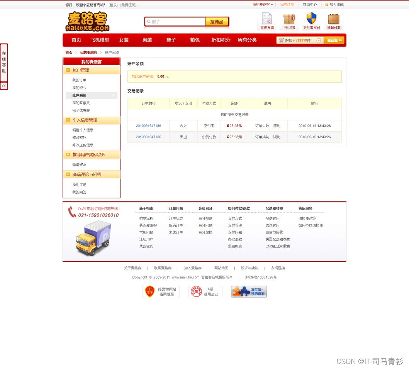409x369 pixels.
Task: Click the 登录 login link
Action: [113, 5]
